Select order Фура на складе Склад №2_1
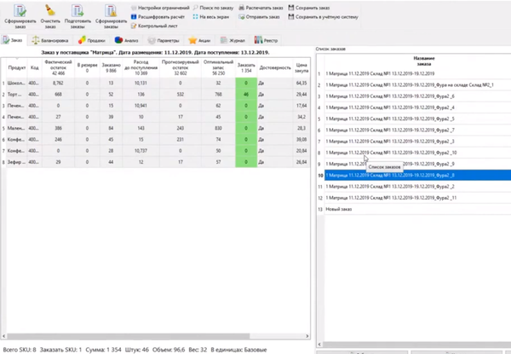This screenshot has height=354, width=511. tap(418, 84)
